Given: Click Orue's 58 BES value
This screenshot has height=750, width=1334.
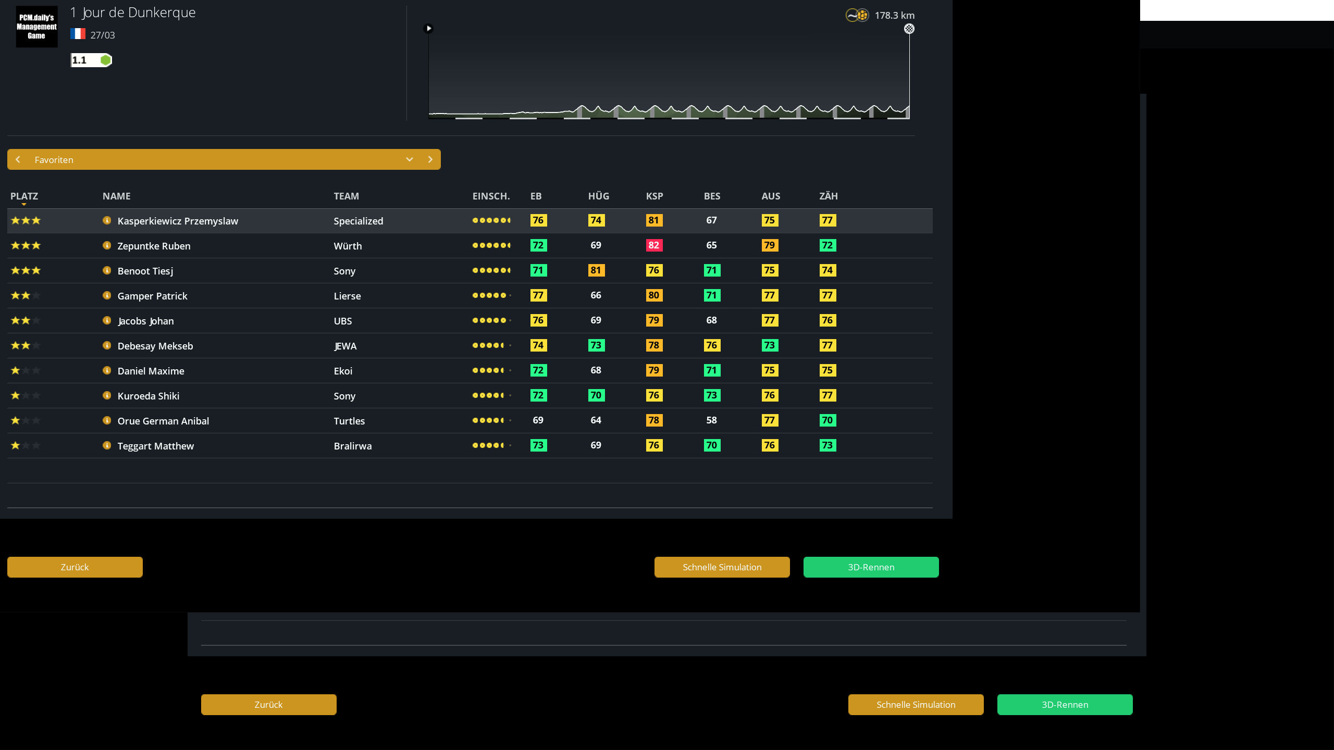Looking at the screenshot, I should 711,420.
